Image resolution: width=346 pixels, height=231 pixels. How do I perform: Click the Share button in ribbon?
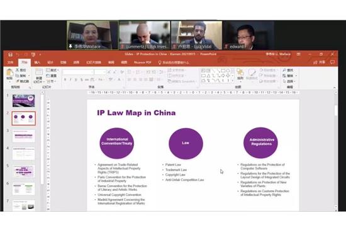(320, 62)
